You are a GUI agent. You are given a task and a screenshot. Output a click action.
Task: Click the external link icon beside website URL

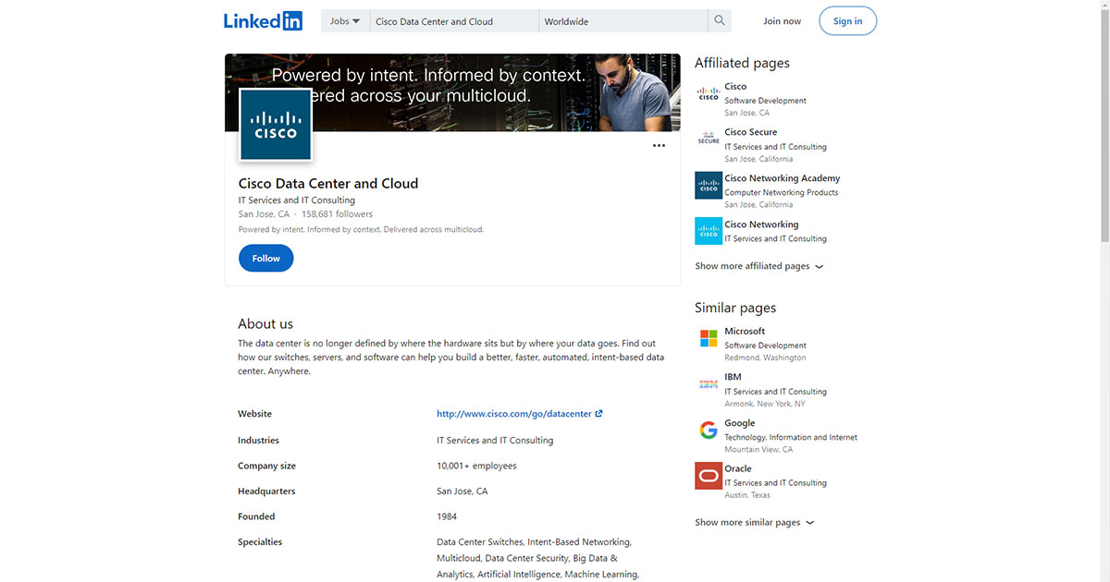click(x=600, y=413)
